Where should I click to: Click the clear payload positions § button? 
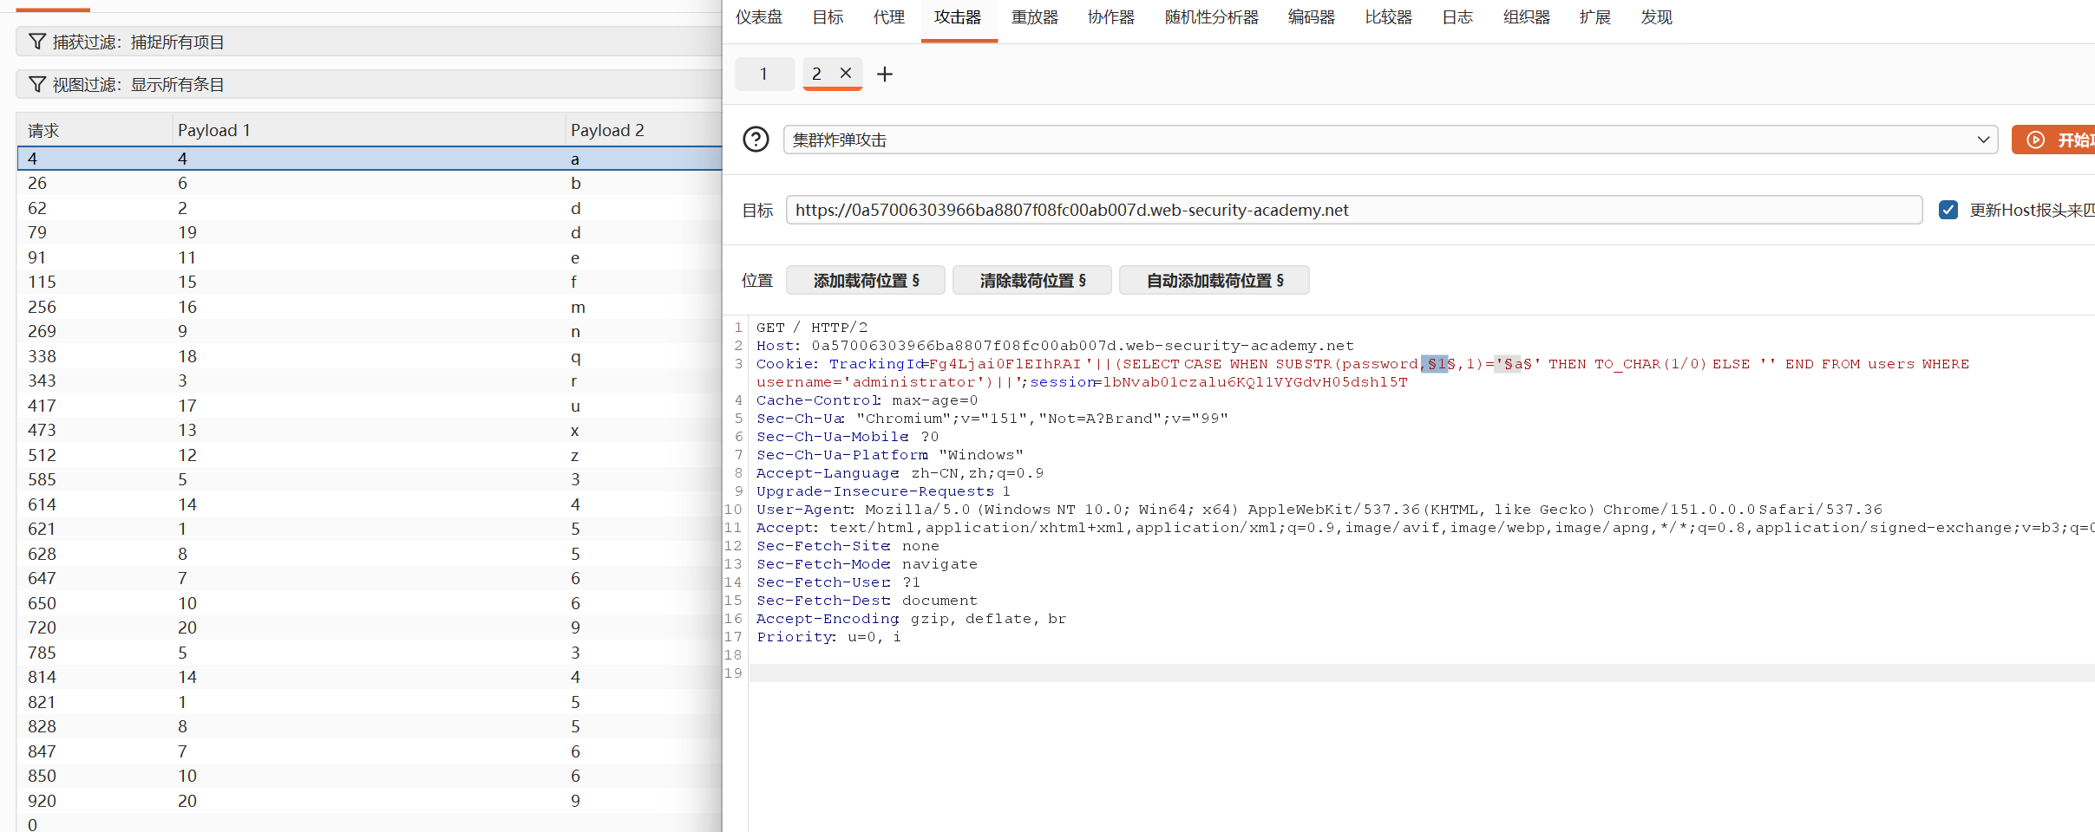click(1032, 281)
